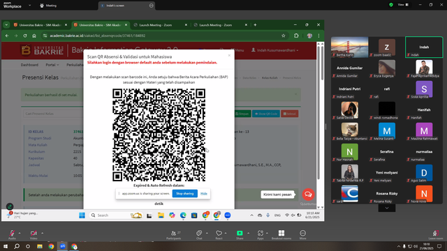Click the green encryption shield icon
The height and width of the screenshot is (251, 447).
click(391, 5)
